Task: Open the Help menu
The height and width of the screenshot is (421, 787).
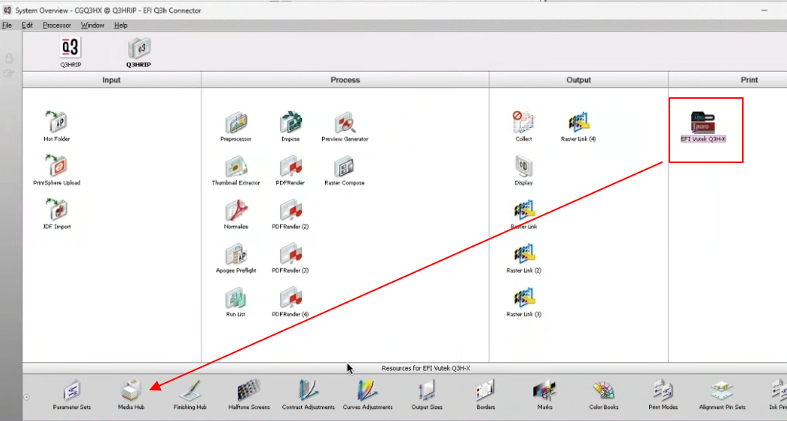Action: [x=121, y=25]
